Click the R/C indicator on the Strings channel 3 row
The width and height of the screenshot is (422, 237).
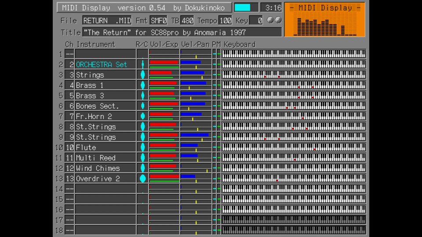coord(142,75)
